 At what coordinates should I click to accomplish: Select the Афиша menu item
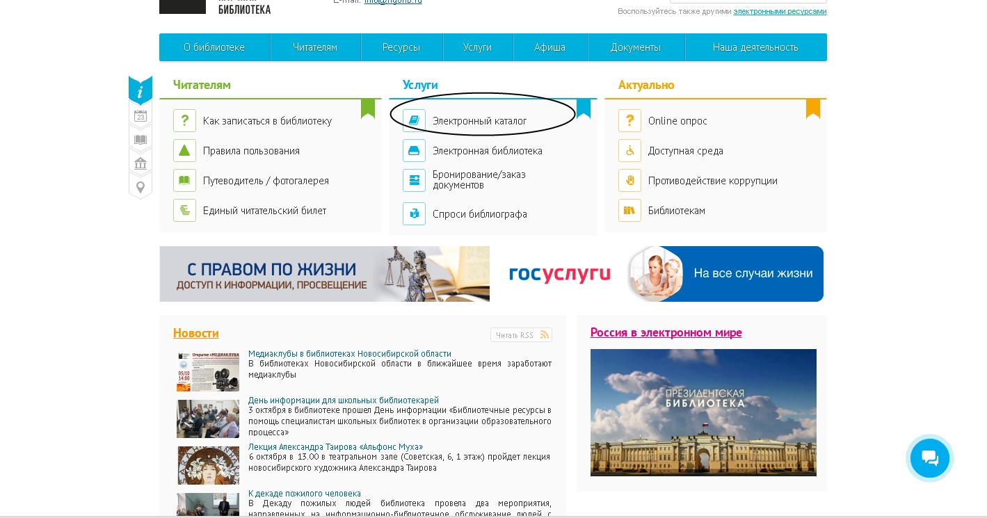coord(550,47)
